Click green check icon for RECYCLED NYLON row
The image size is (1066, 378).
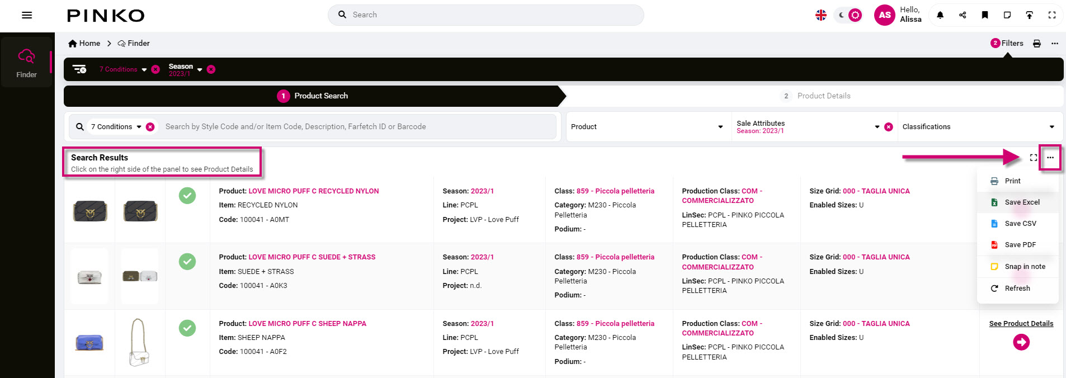pos(187,196)
